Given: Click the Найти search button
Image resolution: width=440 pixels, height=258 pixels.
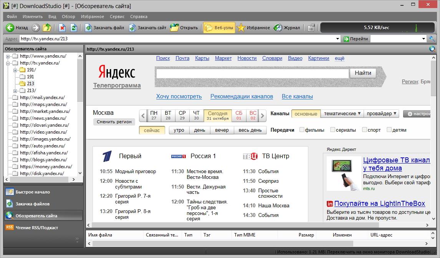Looking at the screenshot, I should point(362,73).
